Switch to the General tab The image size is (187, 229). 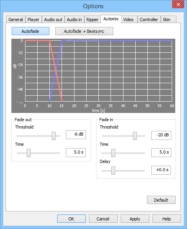pyautogui.click(x=16, y=20)
